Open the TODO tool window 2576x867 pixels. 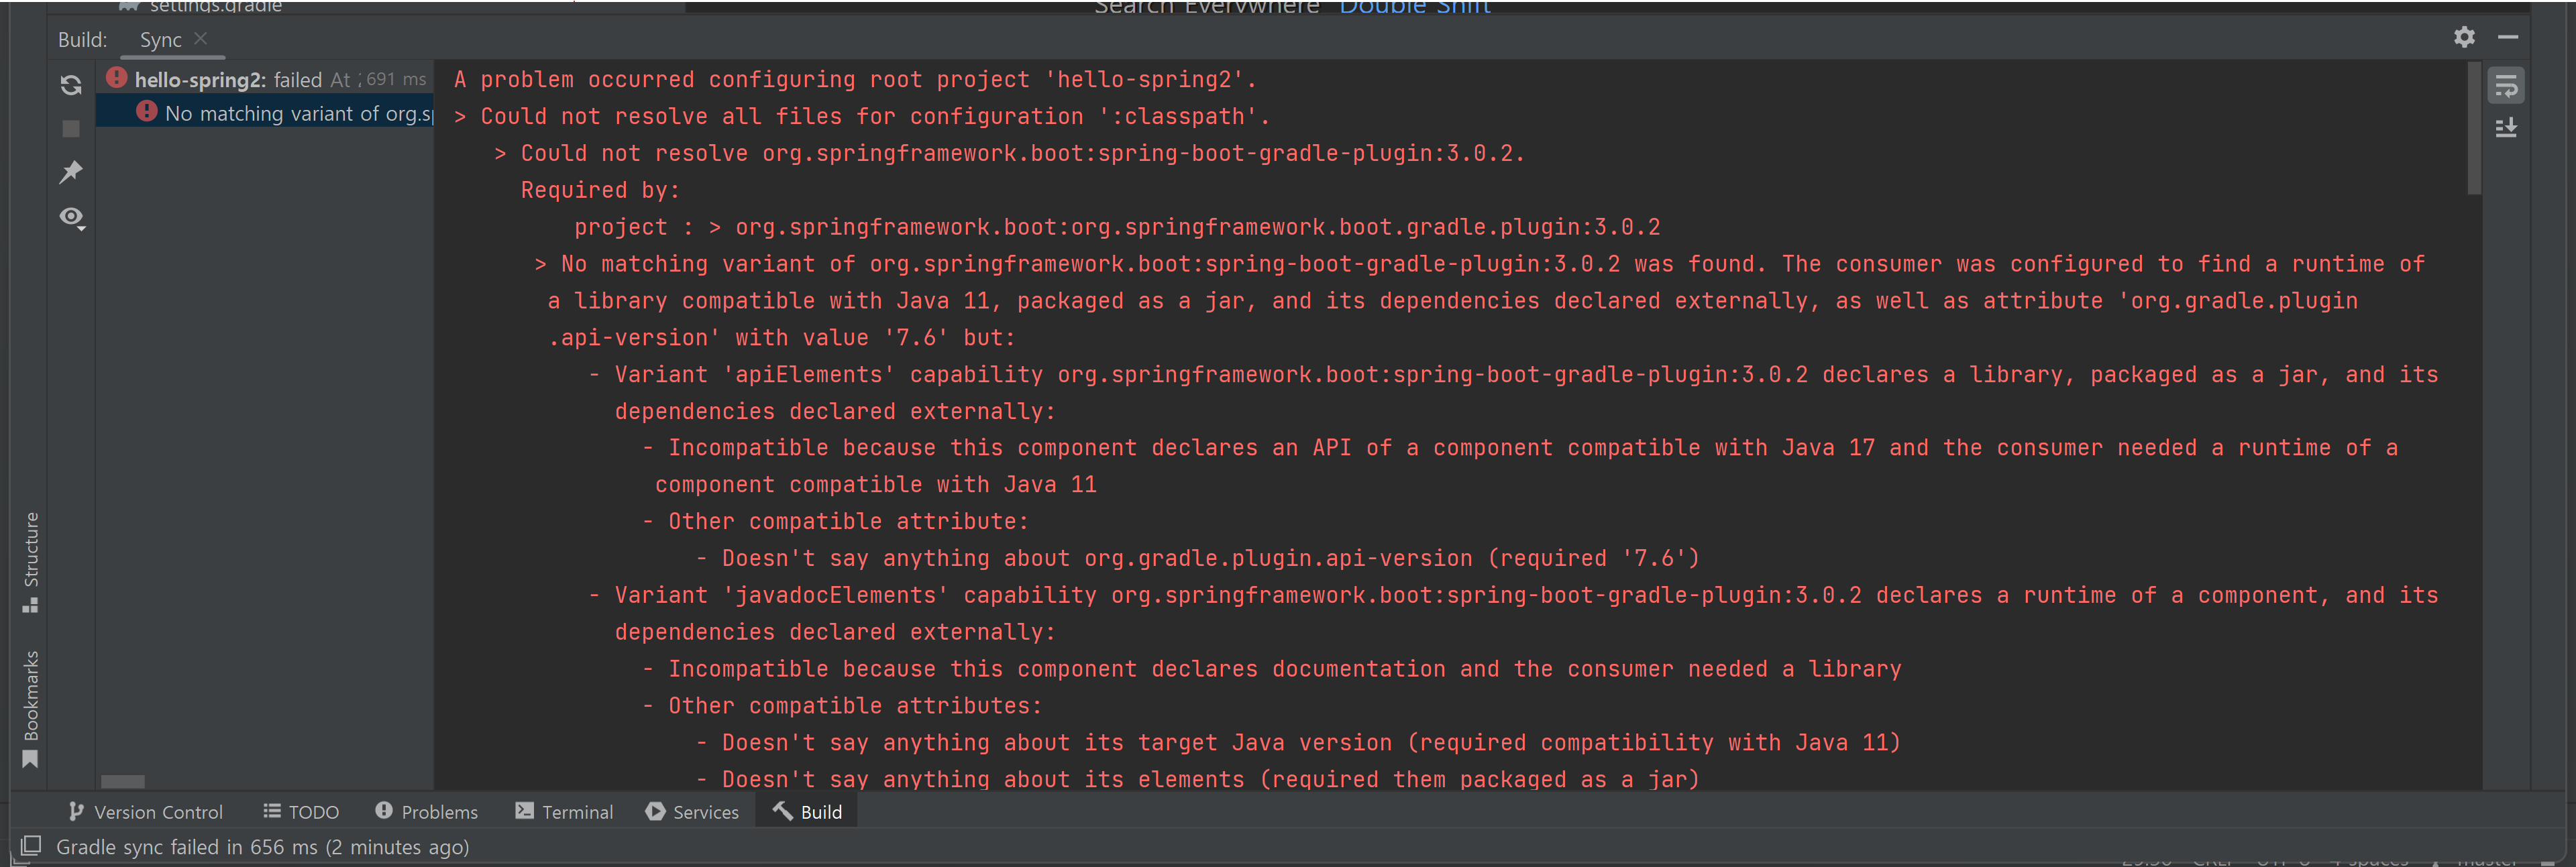tap(301, 812)
